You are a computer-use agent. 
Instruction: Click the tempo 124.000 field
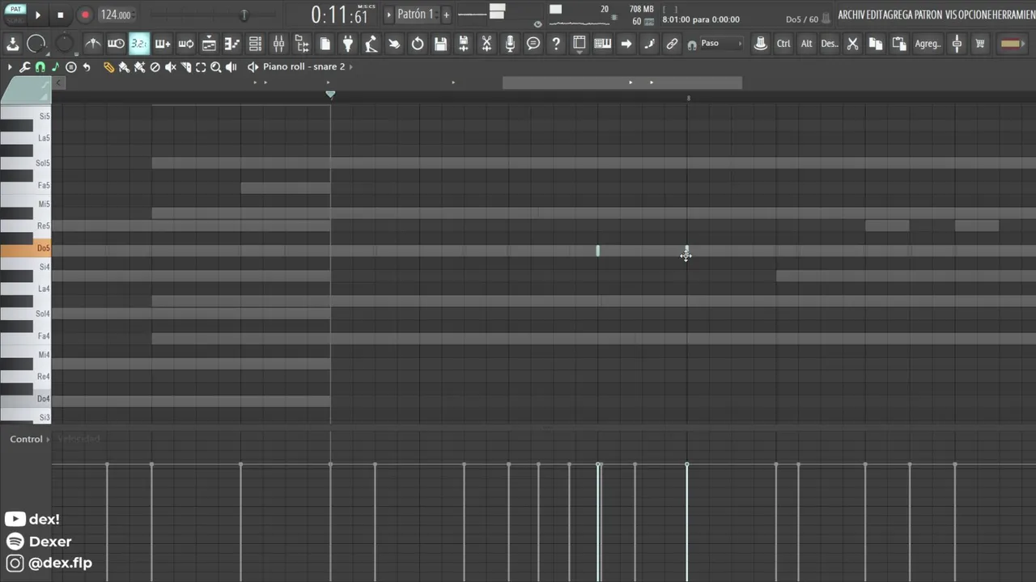tap(116, 15)
